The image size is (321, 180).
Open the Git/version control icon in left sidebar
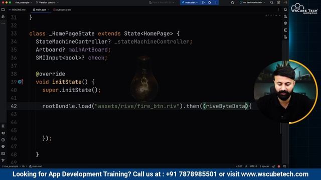[3, 160]
